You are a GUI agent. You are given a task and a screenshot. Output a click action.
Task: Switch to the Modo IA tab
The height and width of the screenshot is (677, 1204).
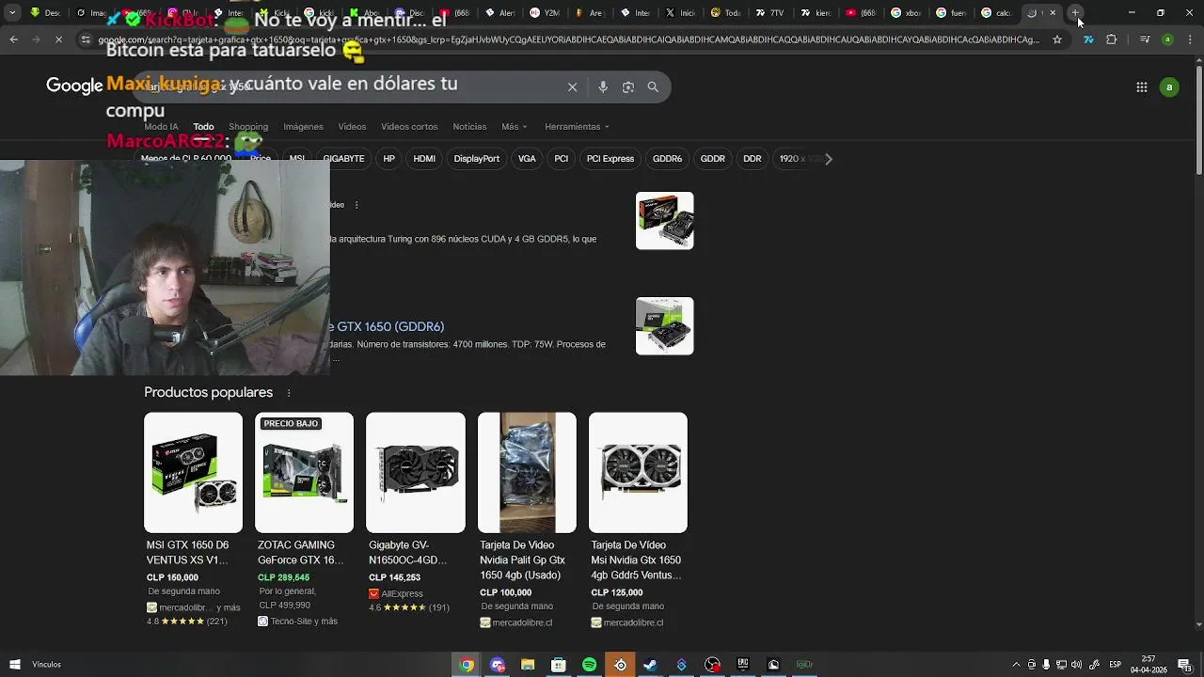(x=161, y=127)
